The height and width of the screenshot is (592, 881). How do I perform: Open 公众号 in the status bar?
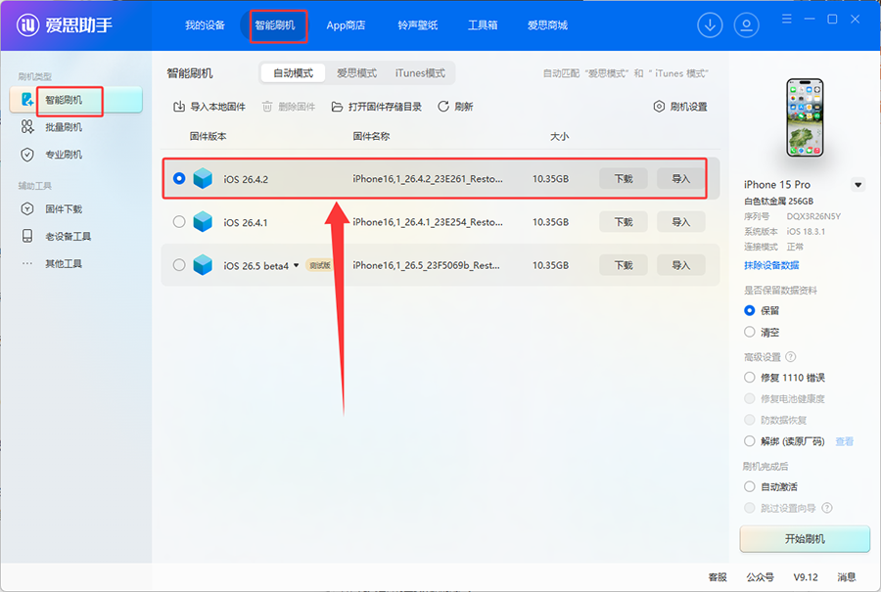coord(761,577)
